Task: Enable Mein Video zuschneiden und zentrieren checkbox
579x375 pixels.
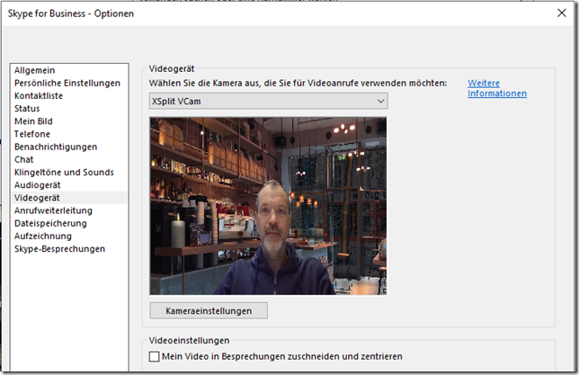Action: click(155, 356)
